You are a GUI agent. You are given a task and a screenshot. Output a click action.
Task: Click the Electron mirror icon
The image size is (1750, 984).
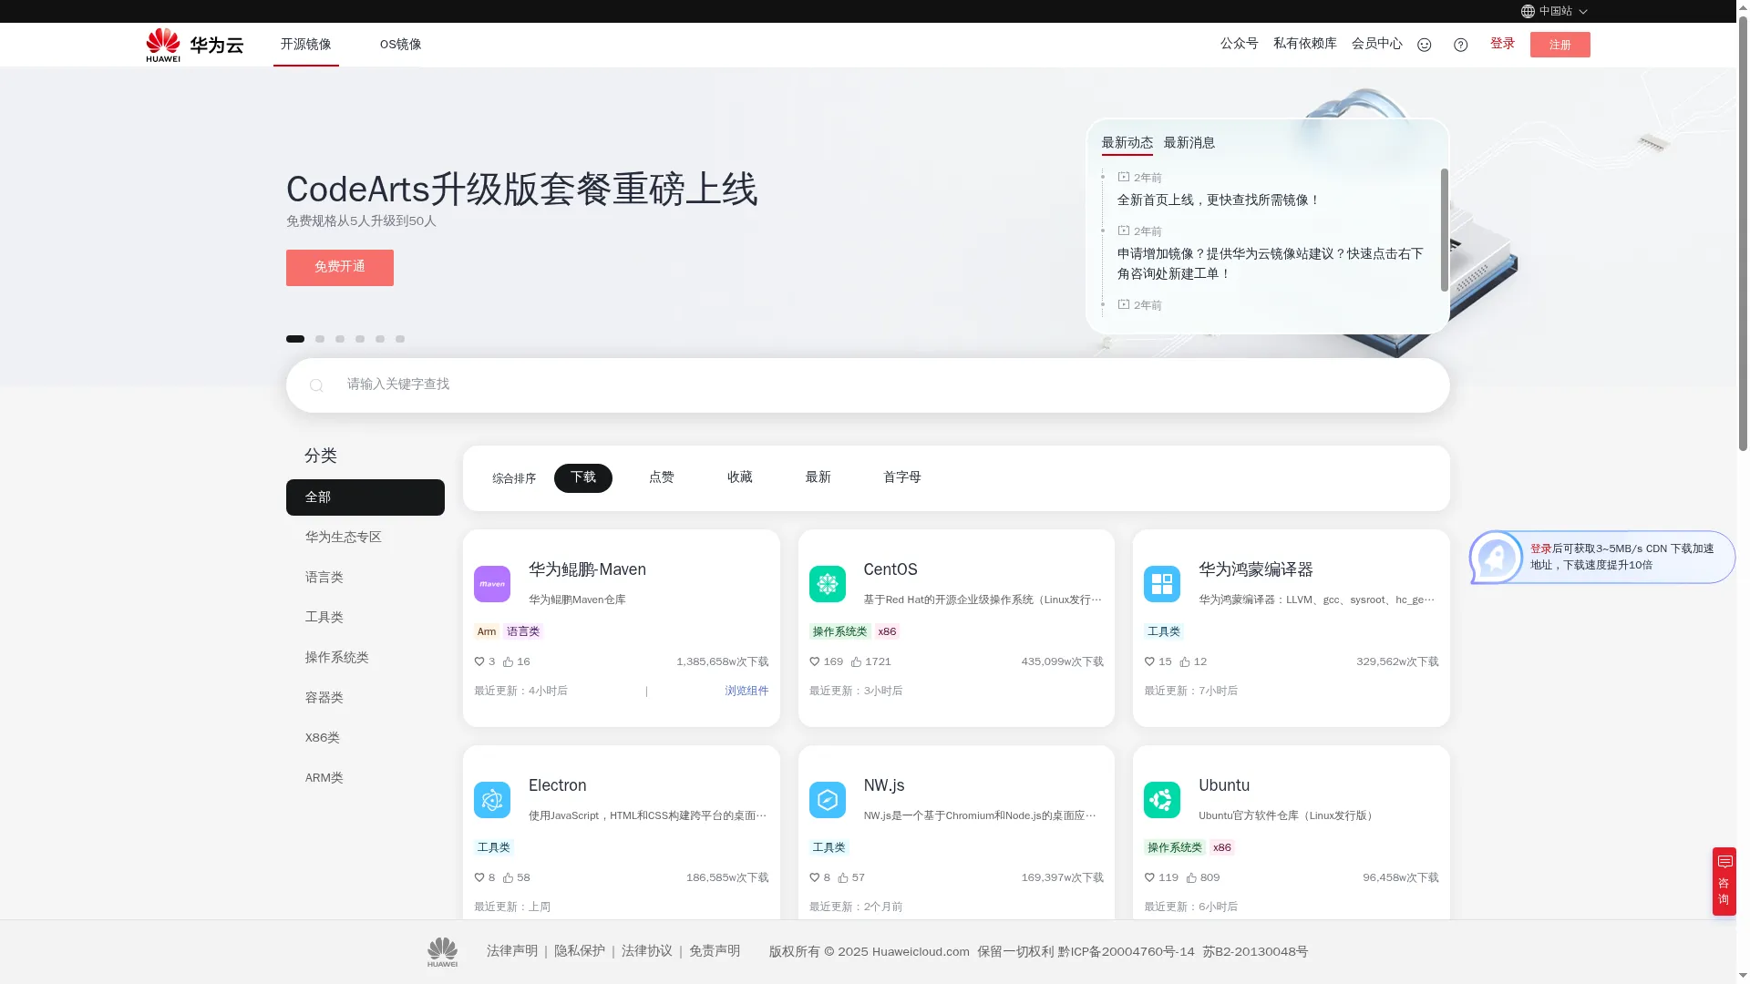click(x=492, y=800)
